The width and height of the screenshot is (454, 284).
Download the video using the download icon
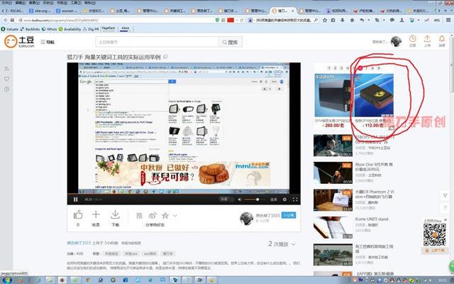[114, 214]
